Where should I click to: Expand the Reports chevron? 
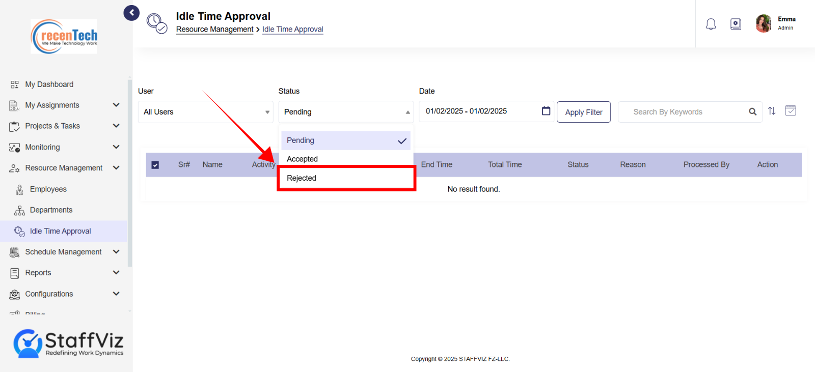(x=116, y=272)
